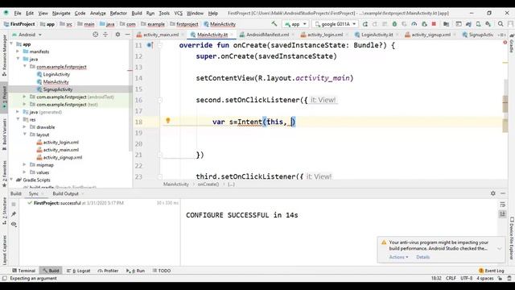Collapse all in project panel header

coord(105,34)
